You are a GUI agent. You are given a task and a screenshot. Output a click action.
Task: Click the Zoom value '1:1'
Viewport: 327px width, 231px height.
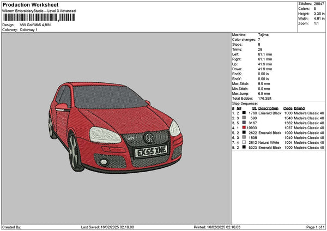click(316, 23)
